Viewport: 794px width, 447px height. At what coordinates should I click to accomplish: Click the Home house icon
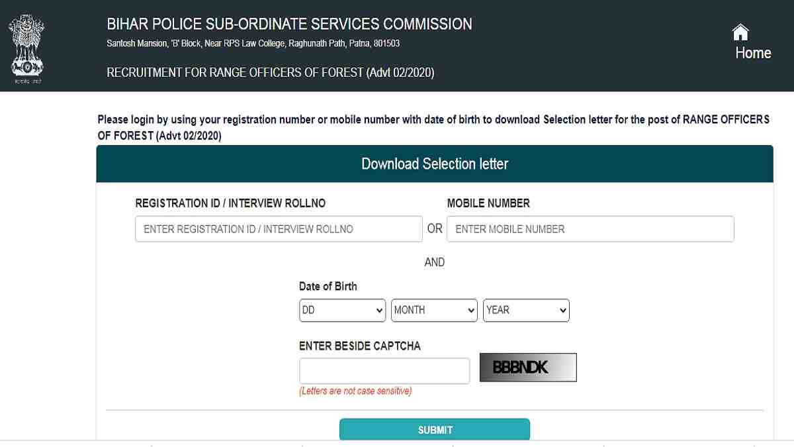[x=740, y=32]
